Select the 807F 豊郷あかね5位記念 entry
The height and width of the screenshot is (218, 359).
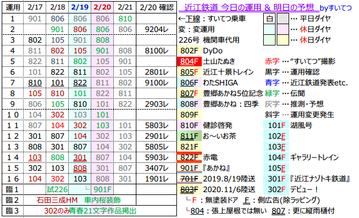[221, 93]
